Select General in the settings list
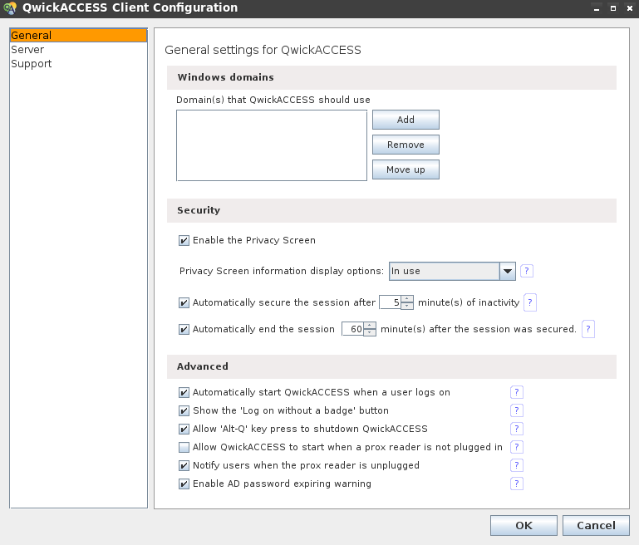 coord(78,36)
